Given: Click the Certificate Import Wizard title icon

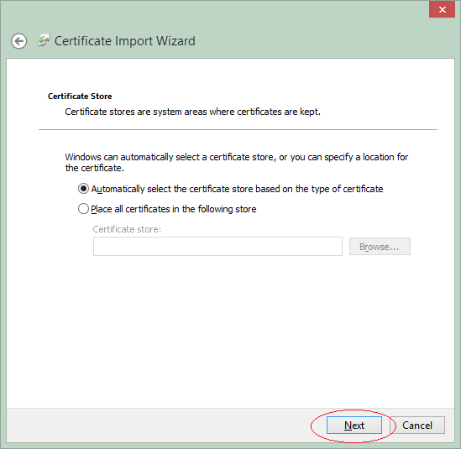Looking at the screenshot, I should pyautogui.click(x=44, y=40).
